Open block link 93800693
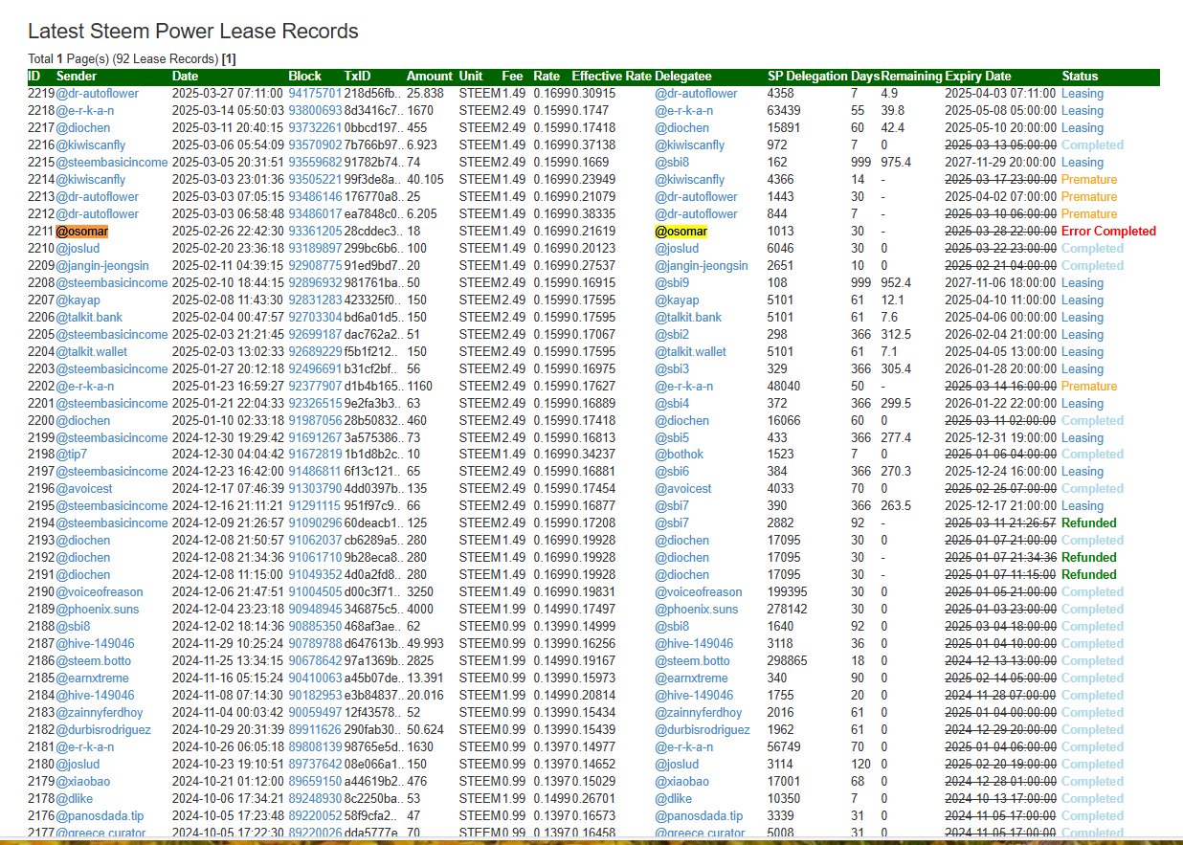This screenshot has width=1183, height=845. 315,111
